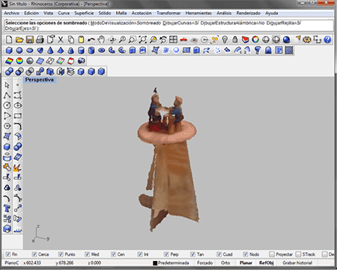Create a Sphere solid
Image resolution: width=337 pixels, height=270 pixels.
(19, 50)
